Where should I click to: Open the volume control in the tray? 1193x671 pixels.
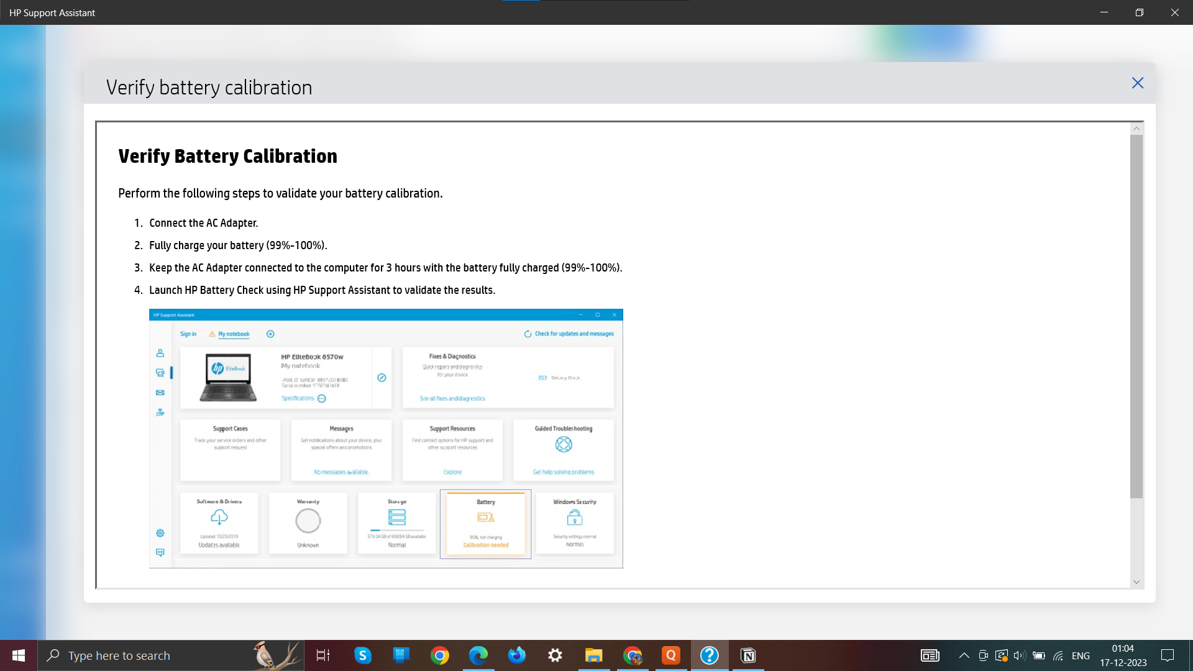1020,655
